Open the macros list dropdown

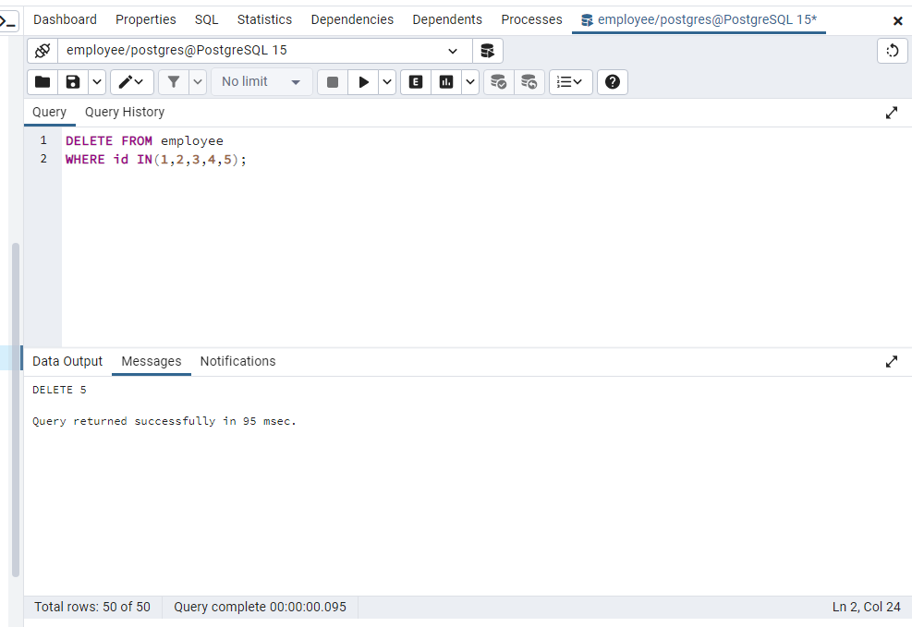coord(571,82)
